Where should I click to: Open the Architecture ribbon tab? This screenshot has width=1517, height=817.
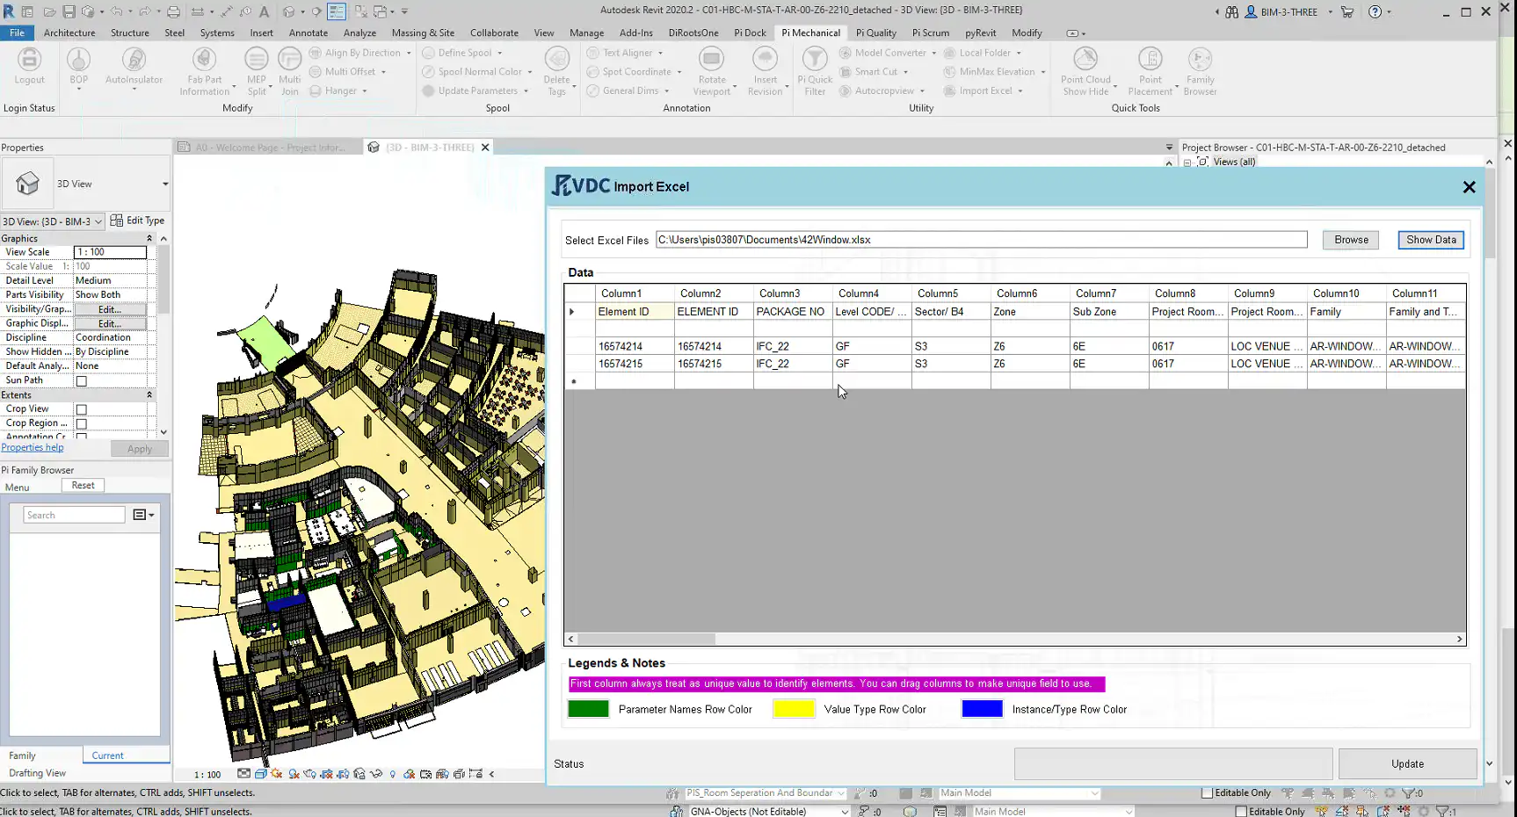click(x=69, y=33)
